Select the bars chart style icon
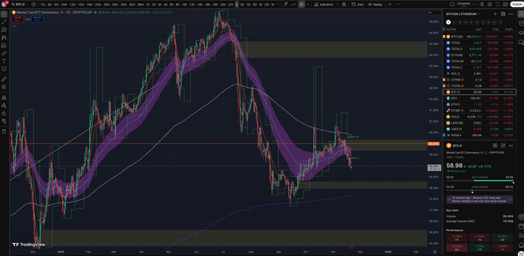Image resolution: width=524 pixels, height=256 pixels. point(287,4)
